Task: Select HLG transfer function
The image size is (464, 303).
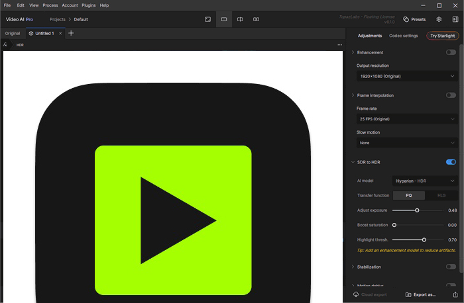Action: [441, 196]
